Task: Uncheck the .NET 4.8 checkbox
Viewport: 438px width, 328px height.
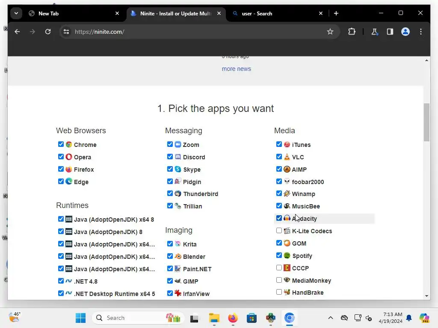Action: pyautogui.click(x=61, y=281)
